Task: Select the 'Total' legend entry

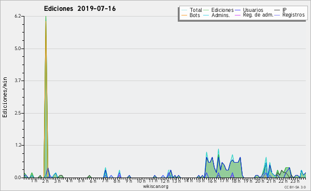Action: pyautogui.click(x=195, y=10)
